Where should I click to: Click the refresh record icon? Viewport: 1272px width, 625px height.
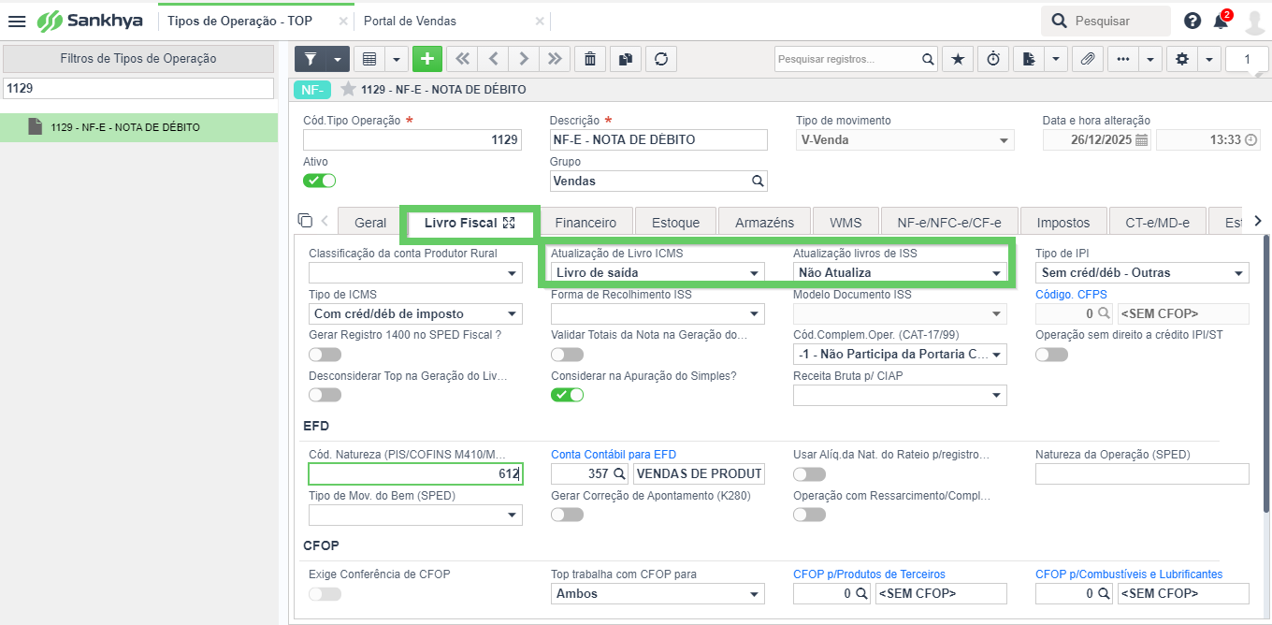click(661, 58)
